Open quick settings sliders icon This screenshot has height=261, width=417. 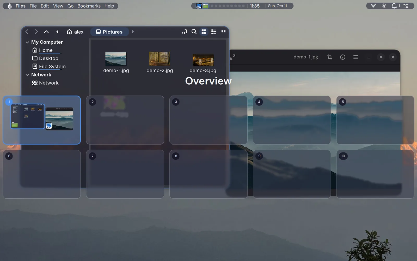[x=406, y=6]
